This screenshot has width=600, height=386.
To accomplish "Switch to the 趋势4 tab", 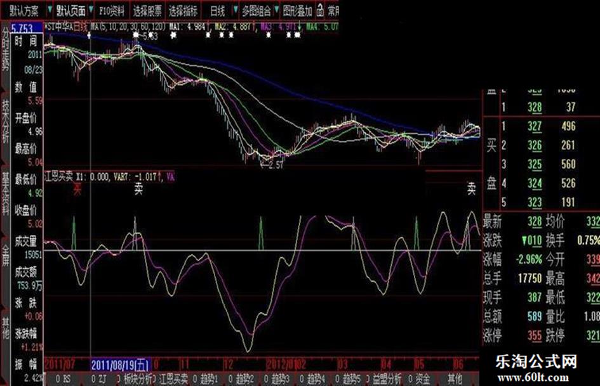I will 312,379.
